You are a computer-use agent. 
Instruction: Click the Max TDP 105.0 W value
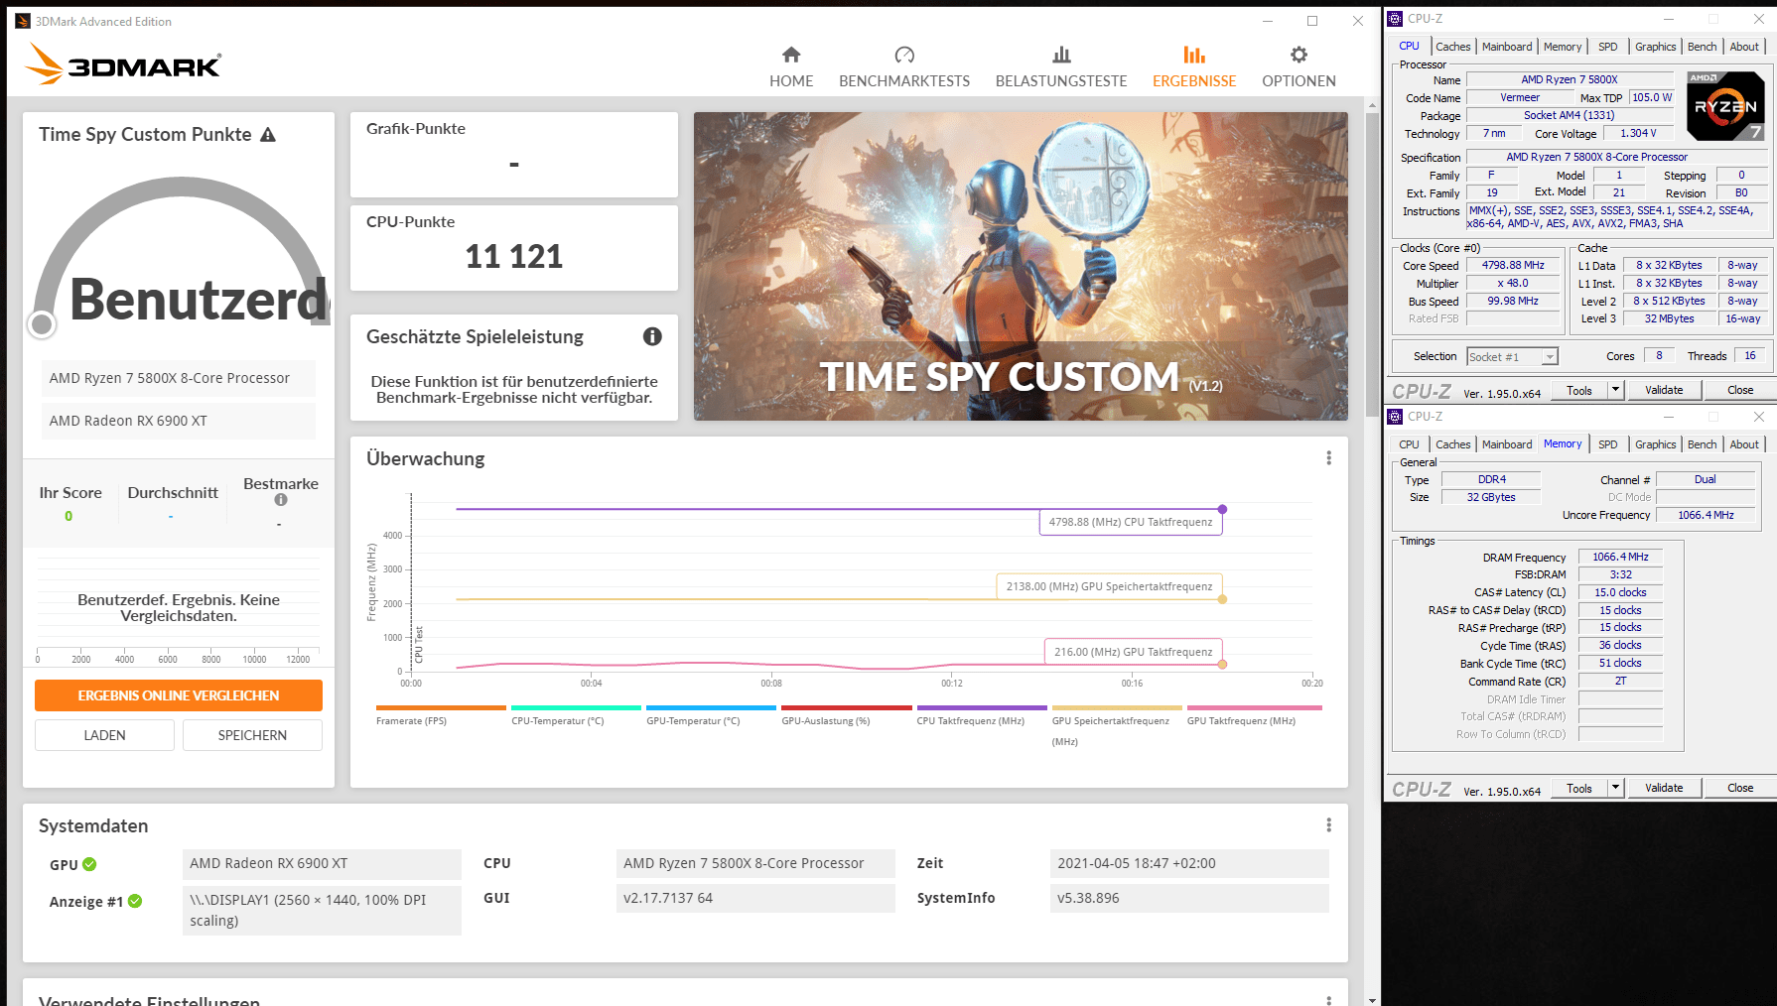tap(1652, 97)
